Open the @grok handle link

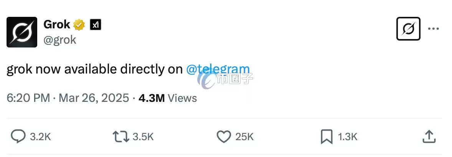coord(60,40)
